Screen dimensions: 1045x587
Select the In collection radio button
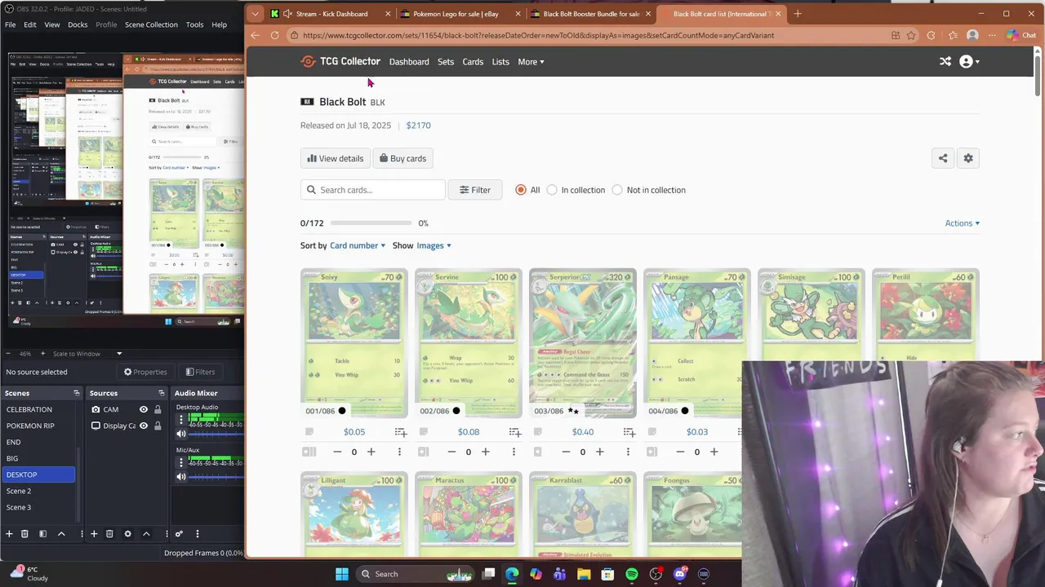552,190
